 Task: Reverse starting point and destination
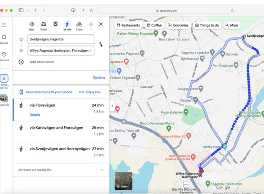101,44
